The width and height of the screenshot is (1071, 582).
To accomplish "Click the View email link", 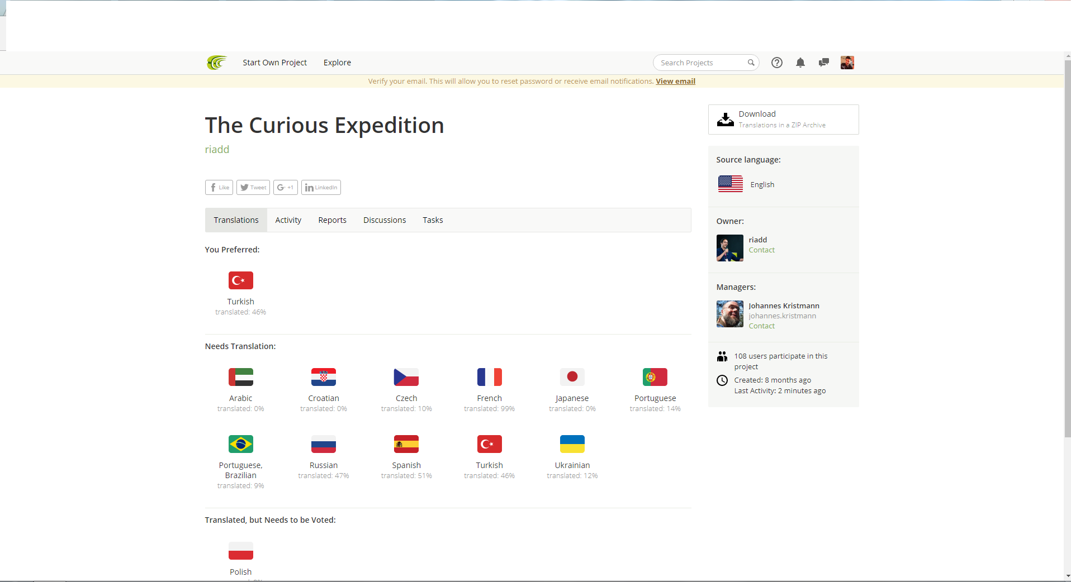I will (x=675, y=82).
